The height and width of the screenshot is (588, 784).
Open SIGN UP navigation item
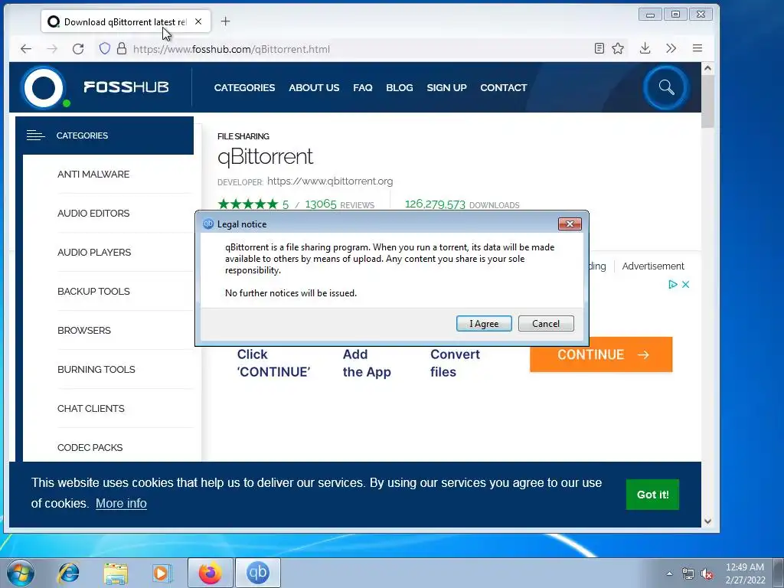tap(446, 87)
